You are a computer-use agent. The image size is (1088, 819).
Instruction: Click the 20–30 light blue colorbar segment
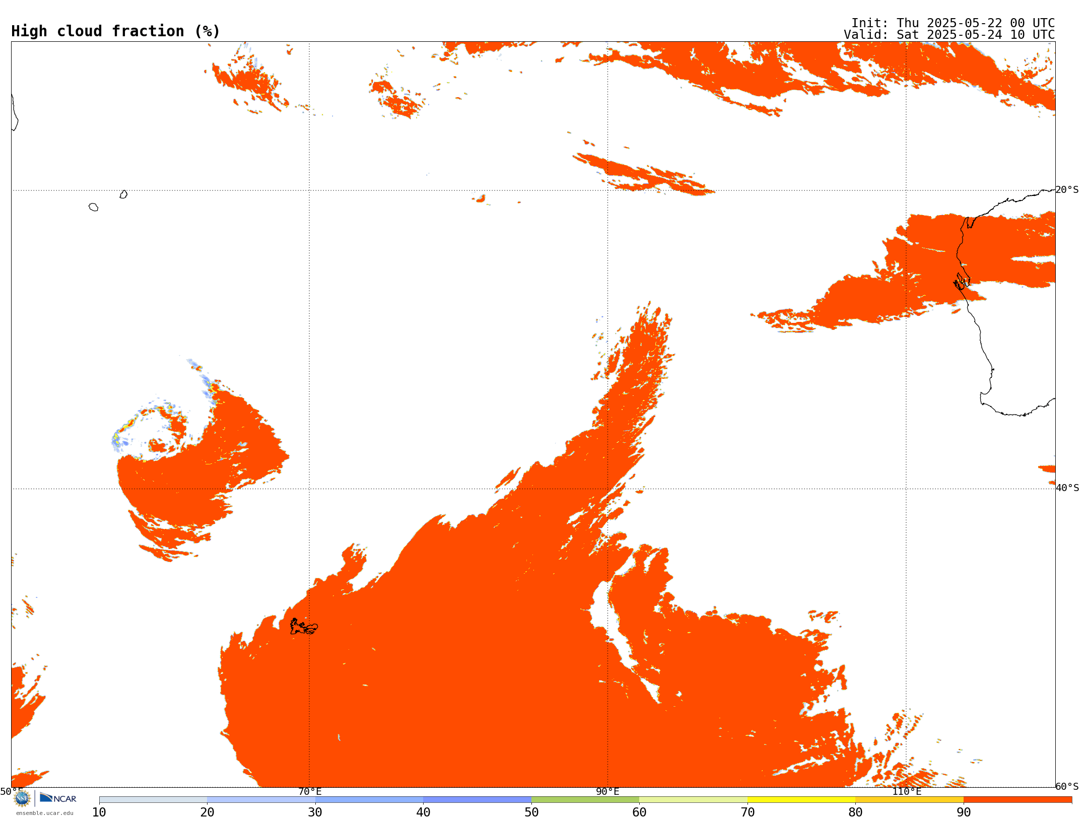[261, 800]
